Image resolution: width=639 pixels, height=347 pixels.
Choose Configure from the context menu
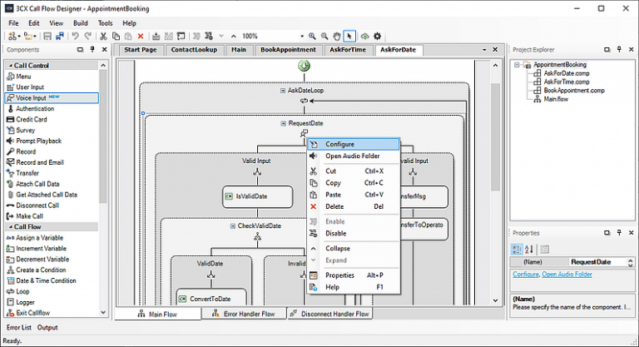(339, 144)
